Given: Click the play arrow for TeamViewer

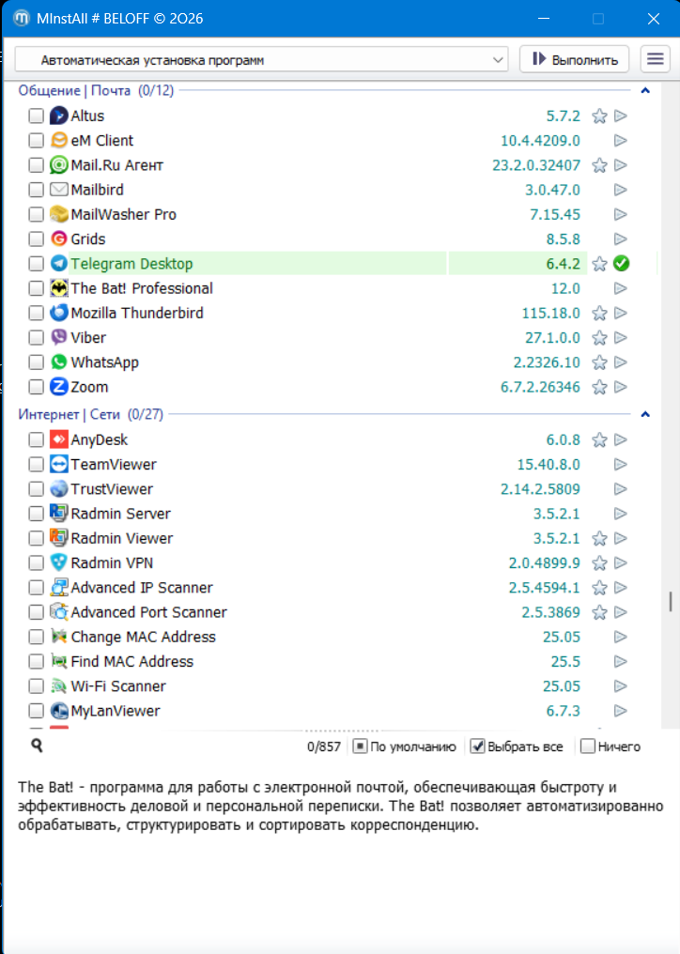Looking at the screenshot, I should pyautogui.click(x=620, y=464).
